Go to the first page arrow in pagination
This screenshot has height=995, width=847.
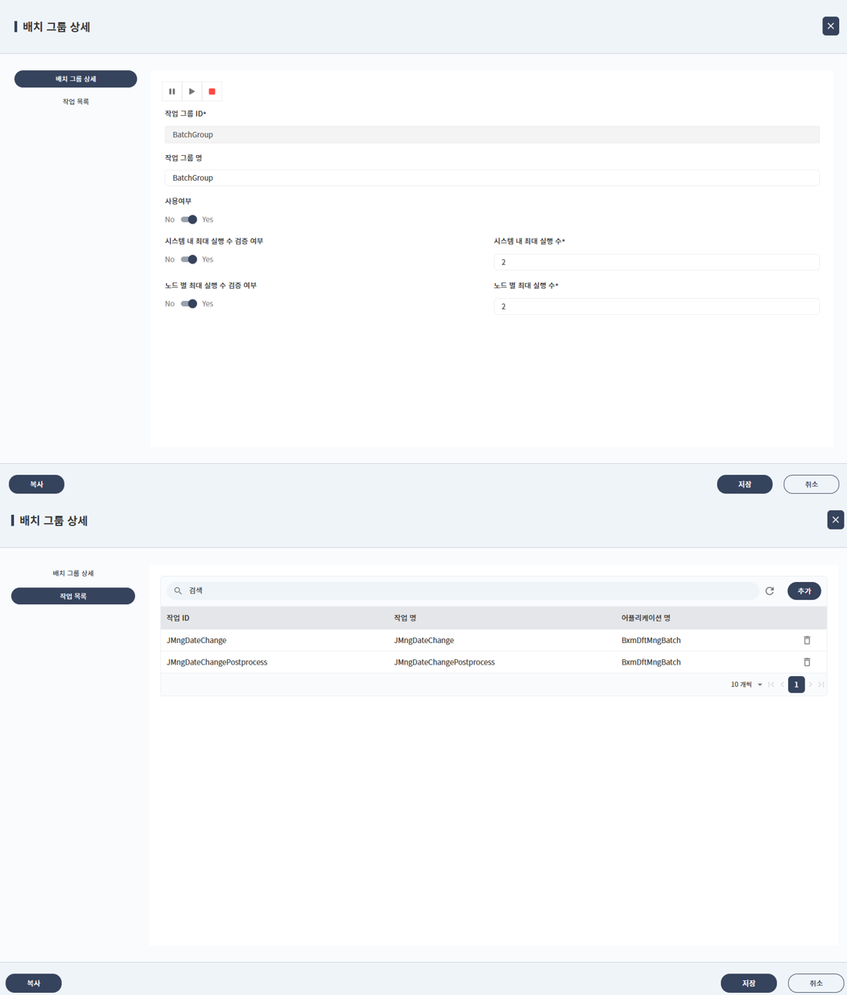tap(771, 685)
